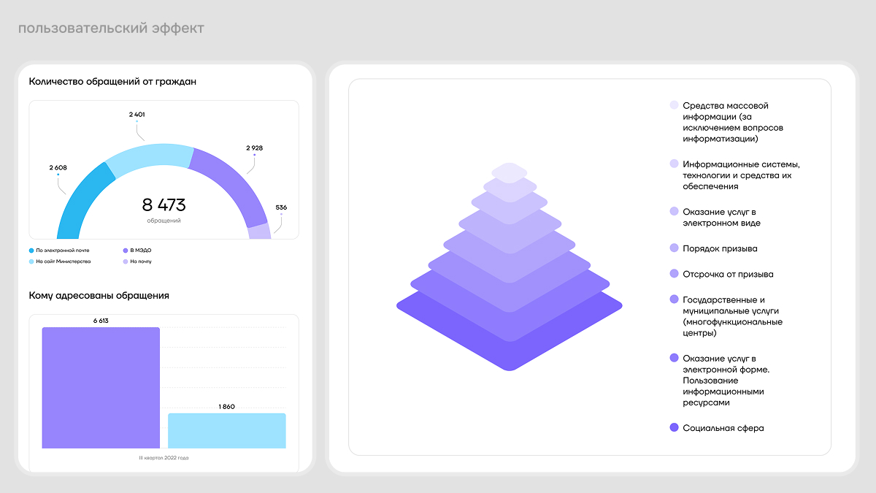Screen dimensions: 876x493
Task: Click the small gauge segment labeled 536
Action: 260,232
